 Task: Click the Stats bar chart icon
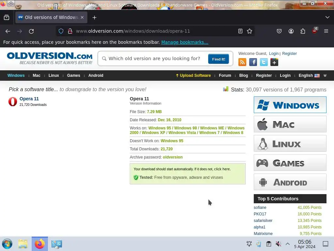(226, 89)
